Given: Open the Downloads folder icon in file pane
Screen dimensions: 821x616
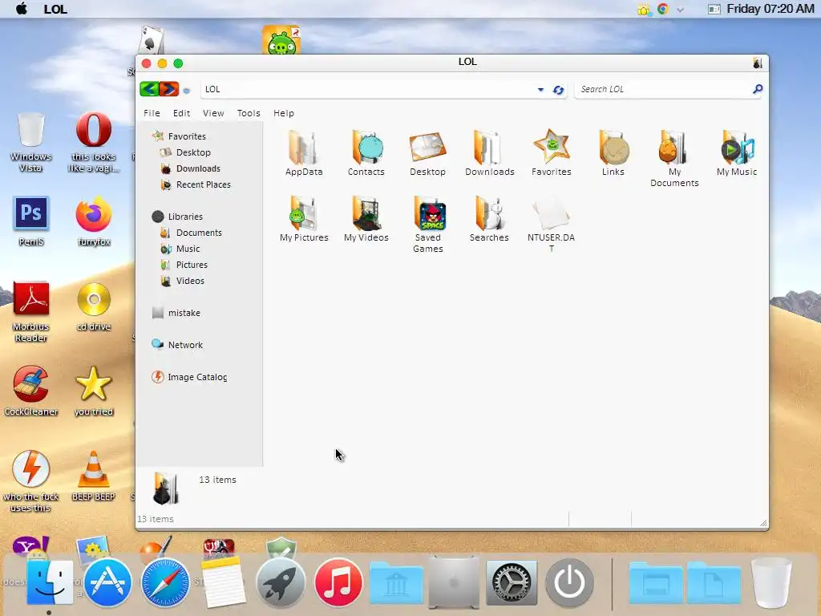Looking at the screenshot, I should click(490, 153).
